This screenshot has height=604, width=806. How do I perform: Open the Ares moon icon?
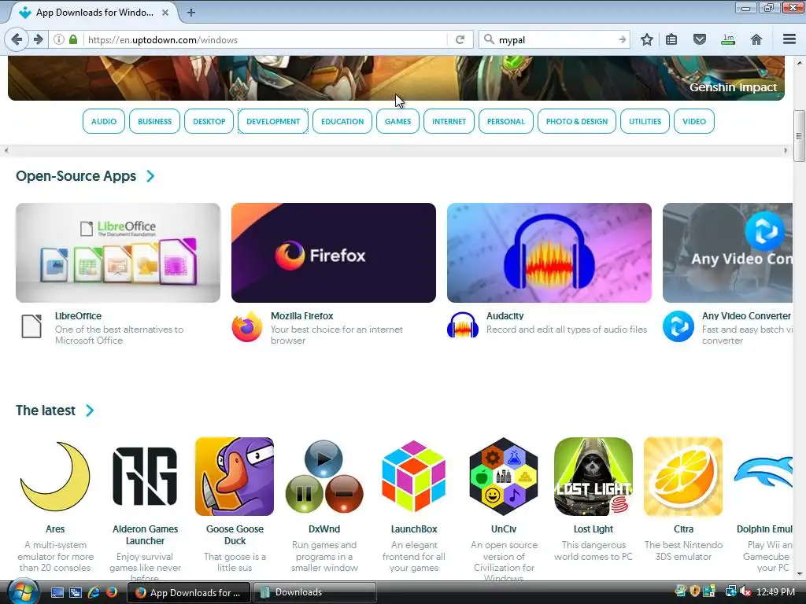point(55,476)
